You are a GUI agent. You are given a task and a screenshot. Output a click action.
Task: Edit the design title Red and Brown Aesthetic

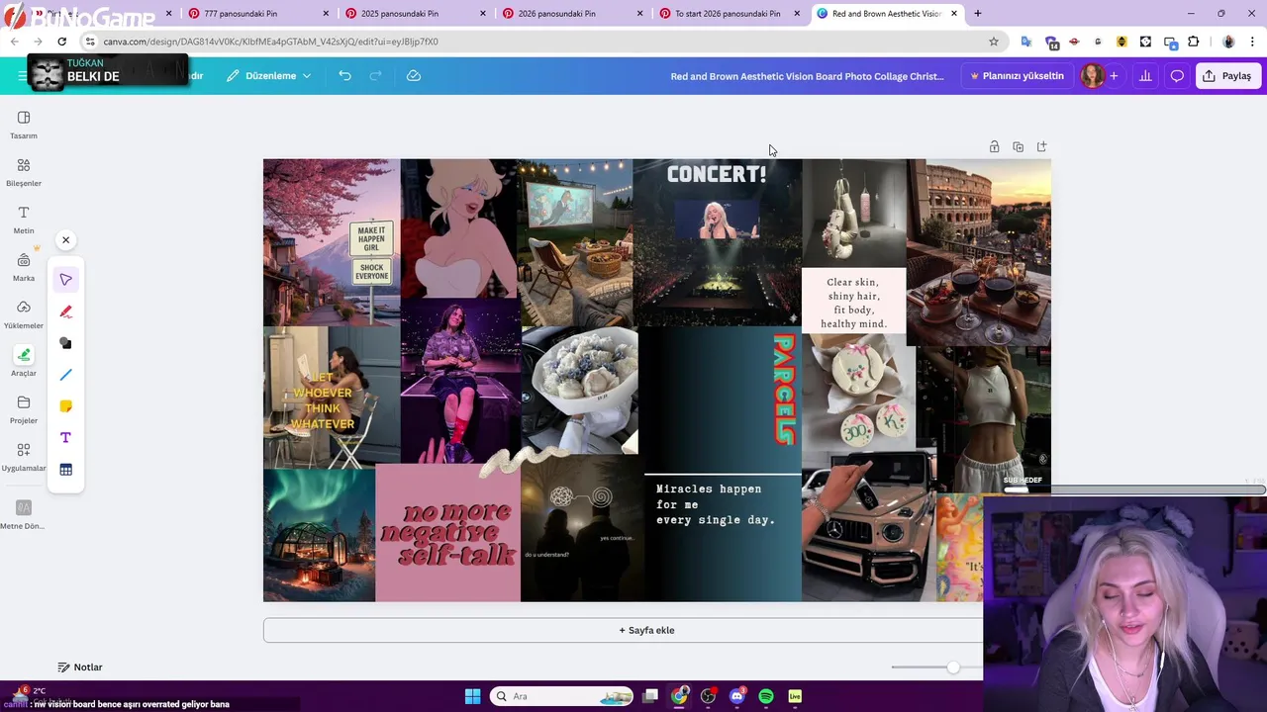tap(807, 76)
